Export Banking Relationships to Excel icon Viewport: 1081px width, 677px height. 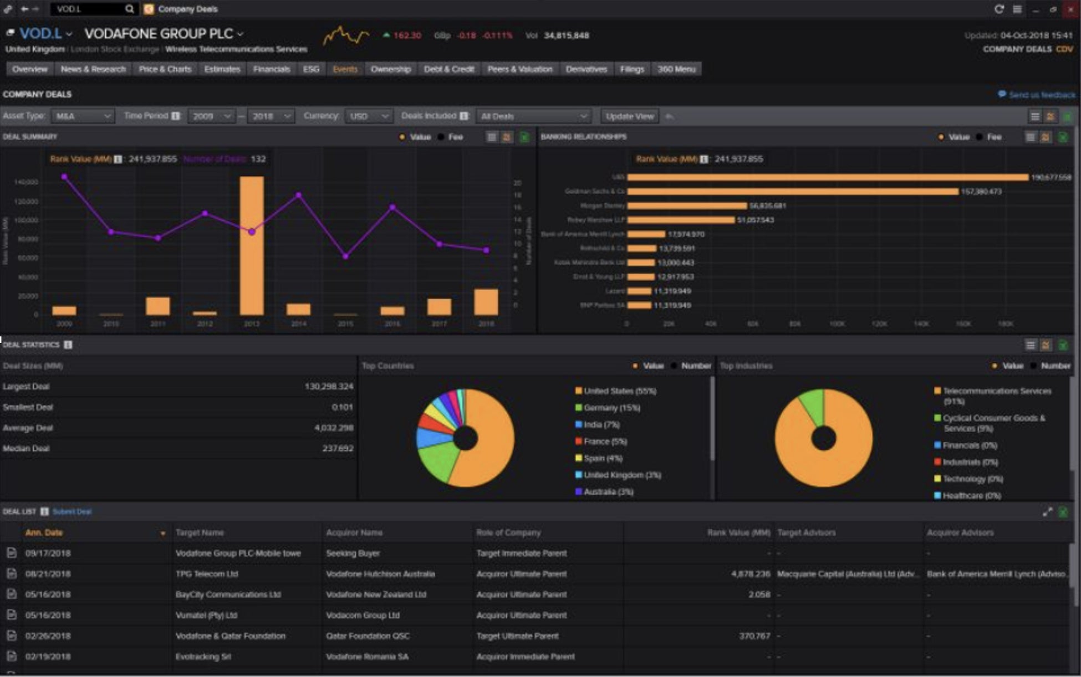pyautogui.click(x=1063, y=137)
